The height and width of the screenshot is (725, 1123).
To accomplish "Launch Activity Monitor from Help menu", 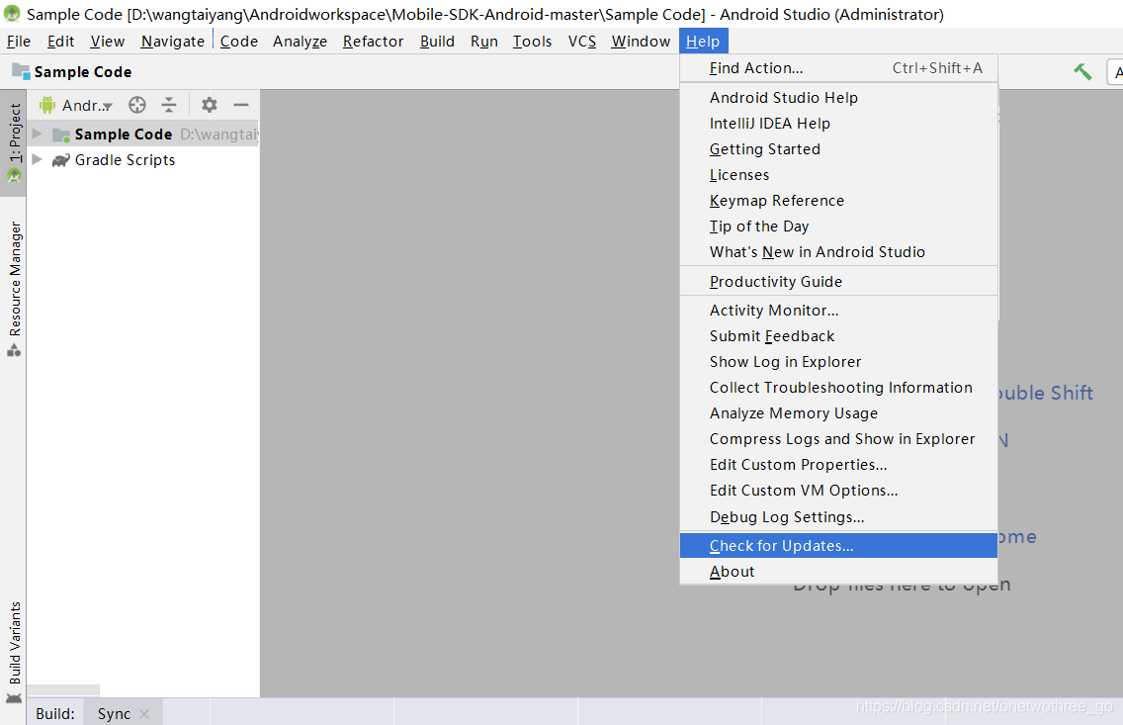I will pos(838,311).
